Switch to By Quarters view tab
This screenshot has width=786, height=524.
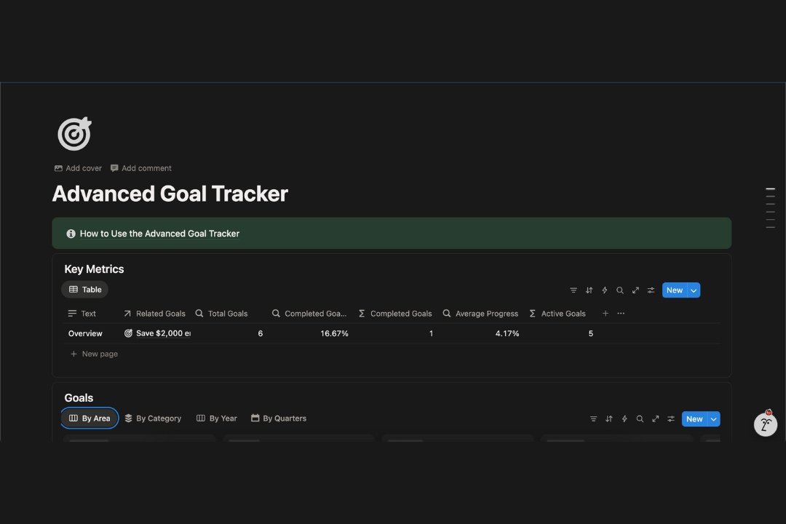tap(279, 418)
